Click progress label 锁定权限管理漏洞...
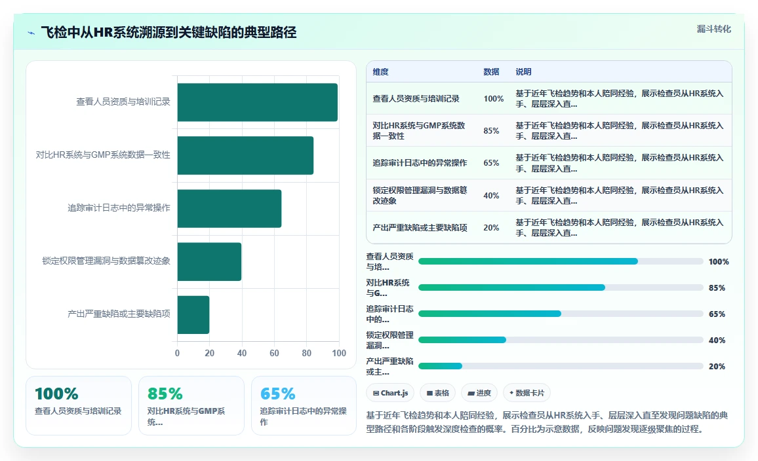Viewport: 758px width, 461px height. tap(389, 340)
